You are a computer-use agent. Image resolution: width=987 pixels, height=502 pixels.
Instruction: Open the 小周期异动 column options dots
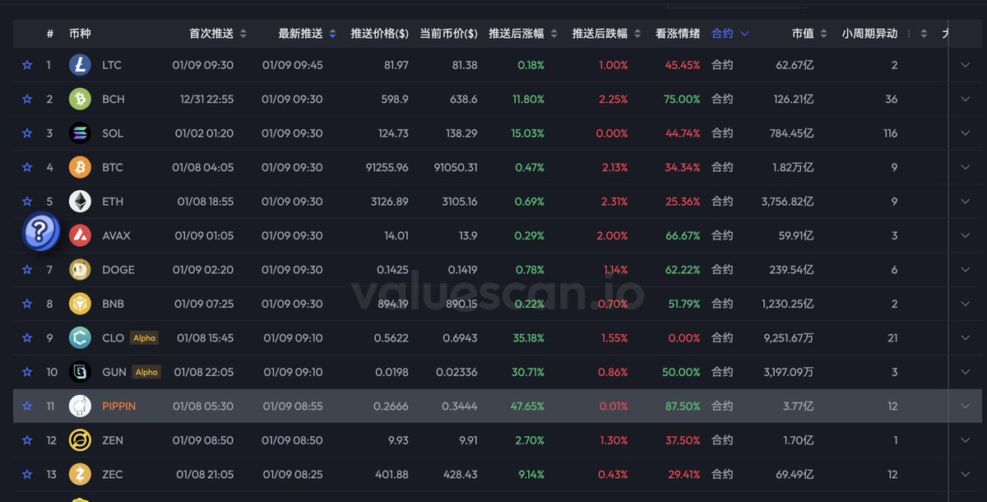coord(909,34)
